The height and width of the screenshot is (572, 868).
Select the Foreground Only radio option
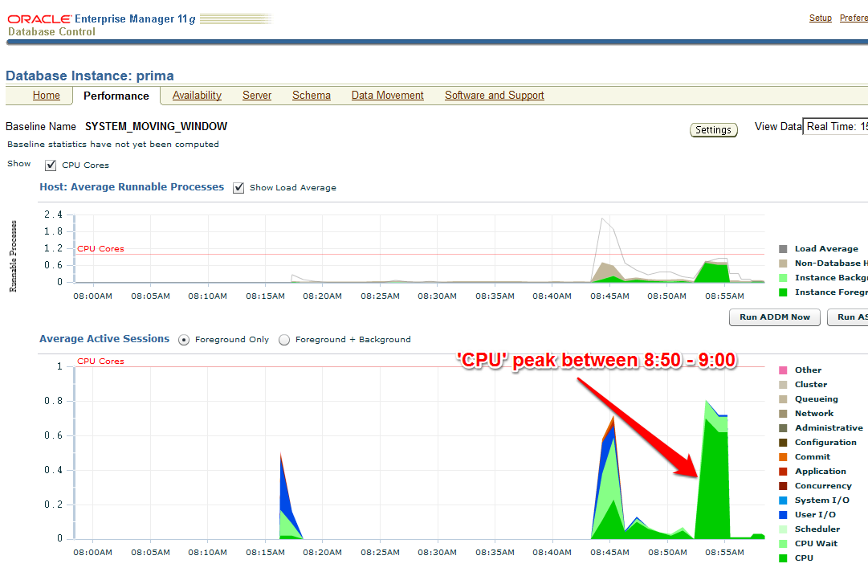click(184, 340)
